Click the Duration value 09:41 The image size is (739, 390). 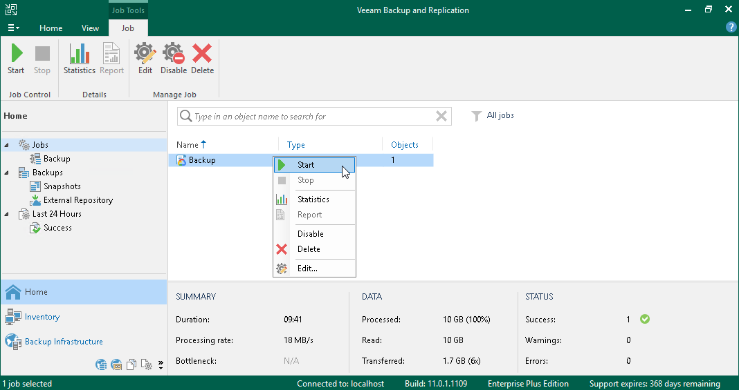click(293, 320)
